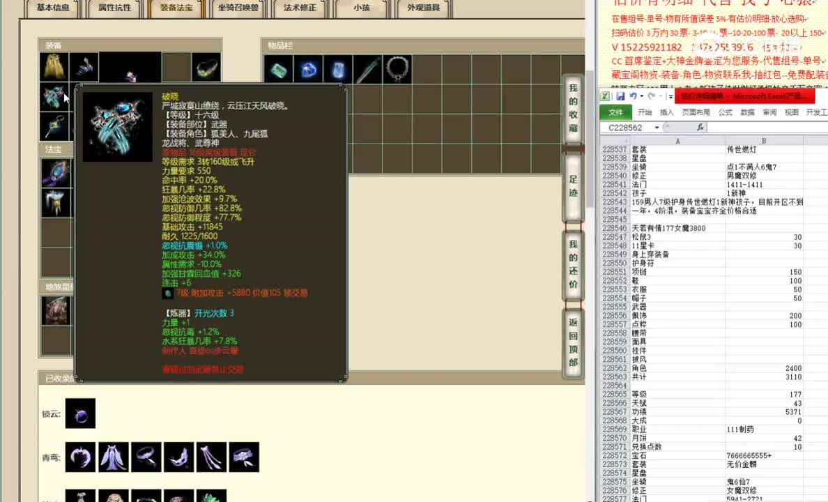The width and height of the screenshot is (828, 502).
Task: Select the 青鸾 tassel icon
Action: [212, 457]
